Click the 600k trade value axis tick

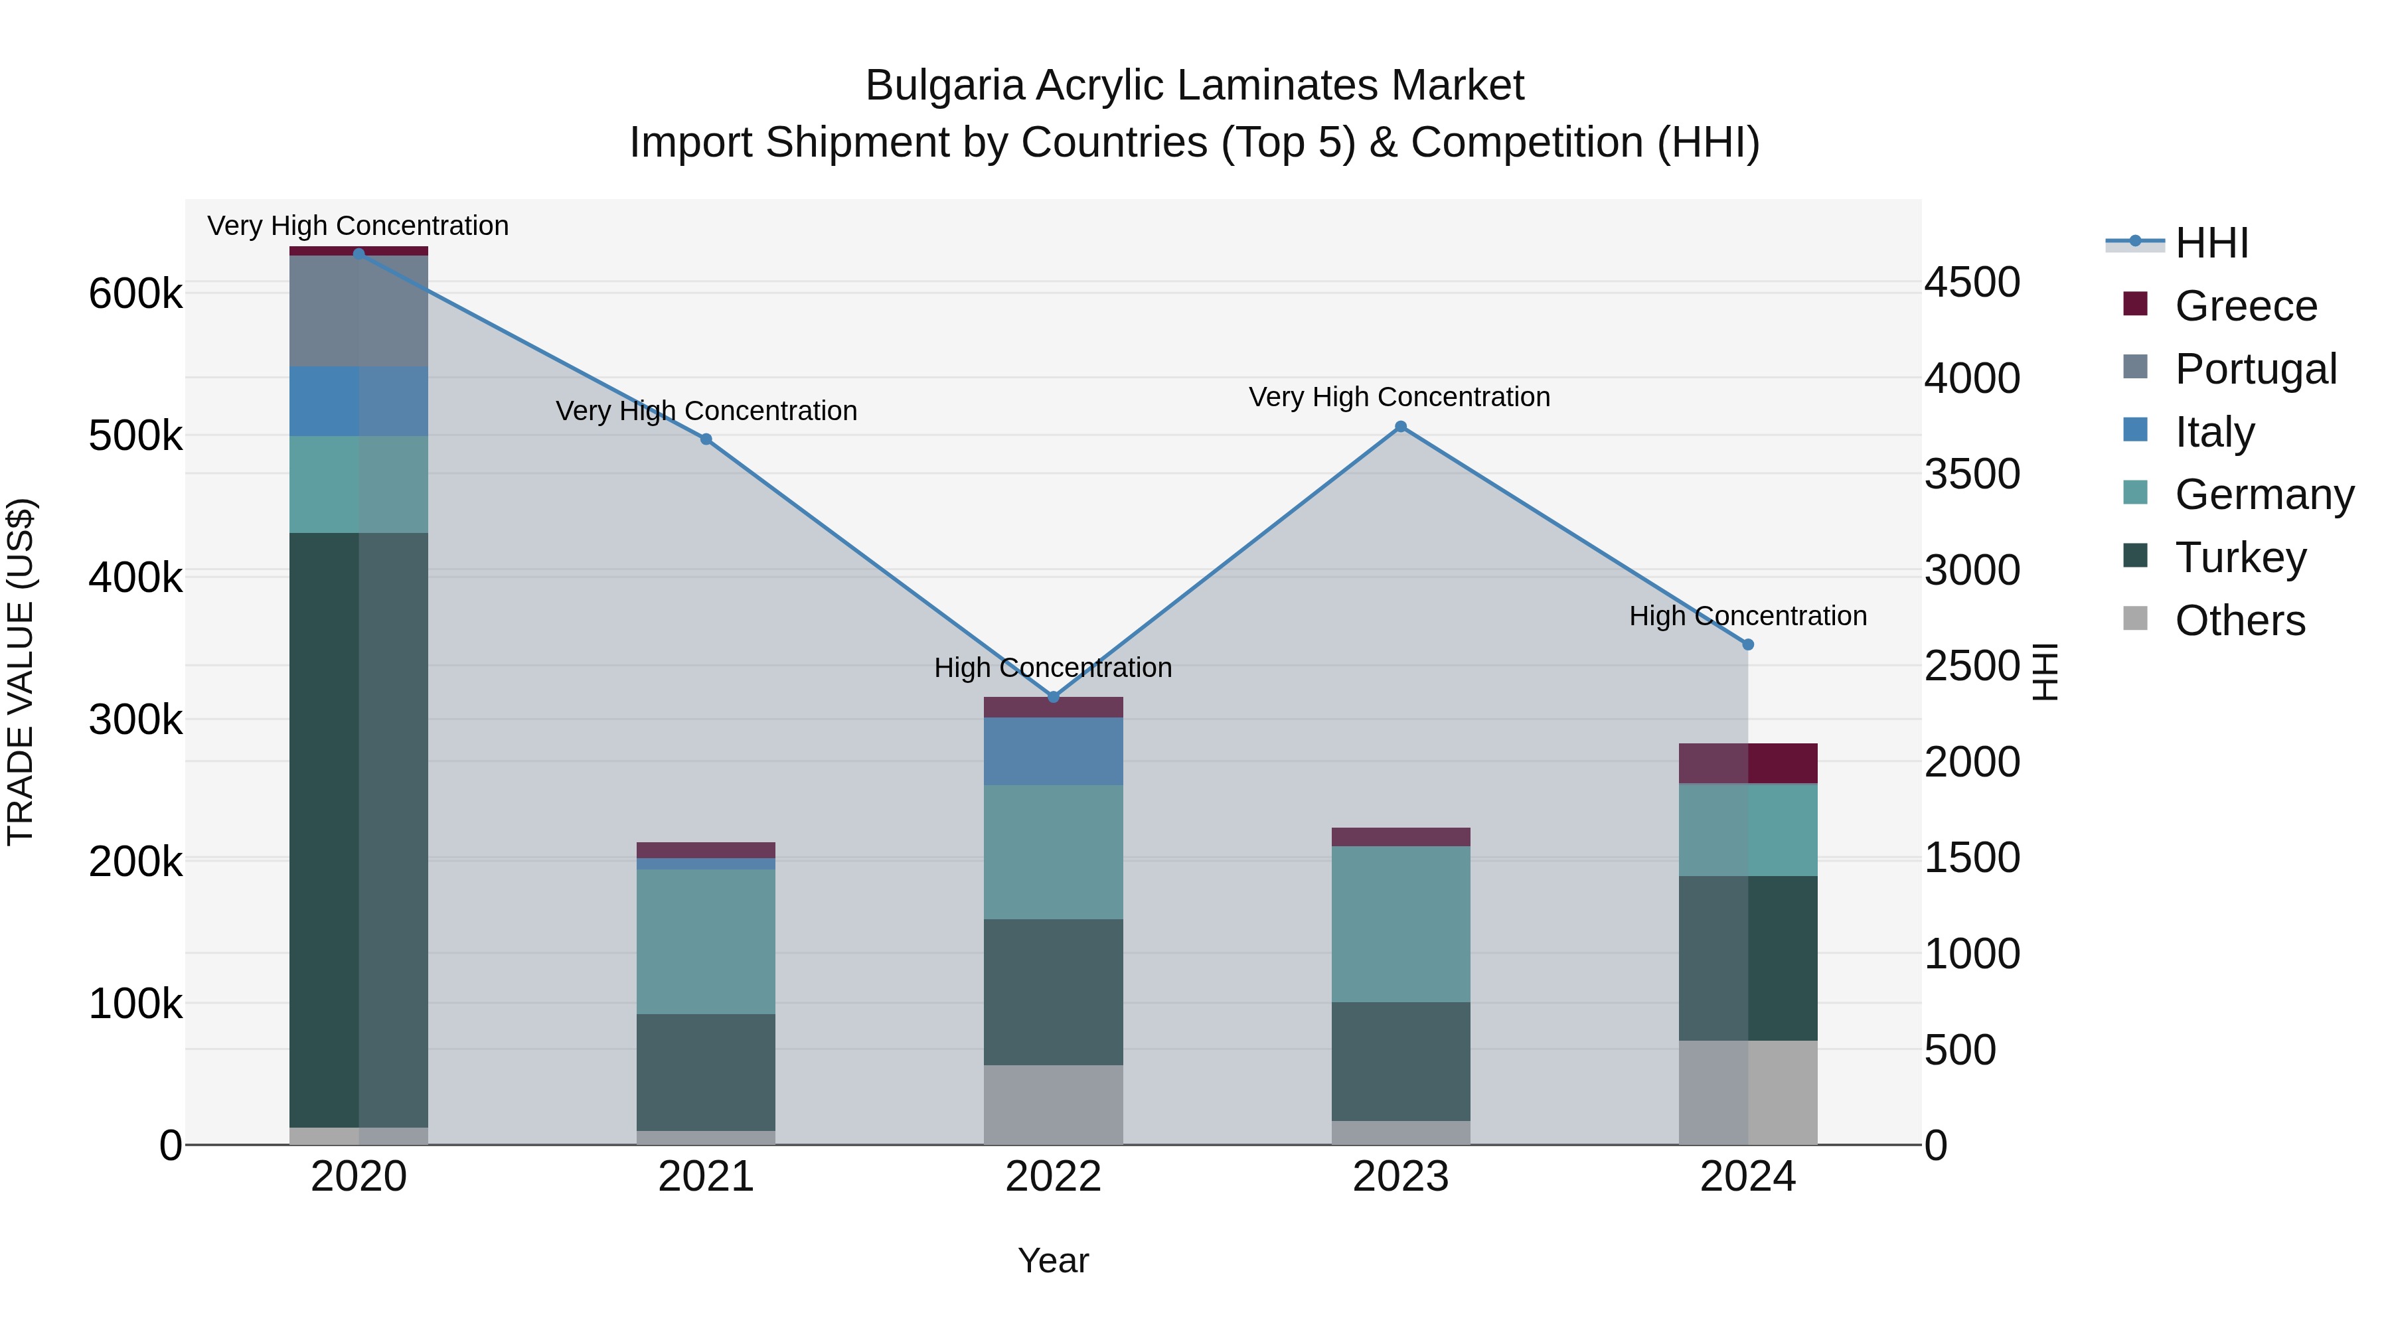point(135,294)
